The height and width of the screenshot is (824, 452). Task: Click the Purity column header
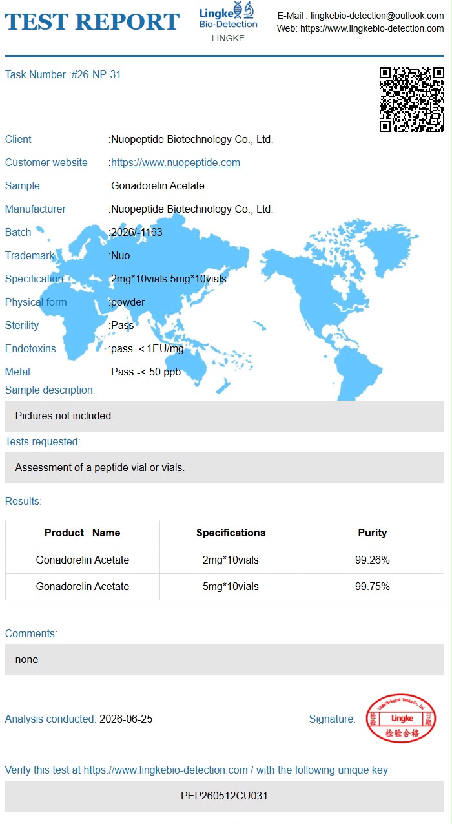pos(373,533)
